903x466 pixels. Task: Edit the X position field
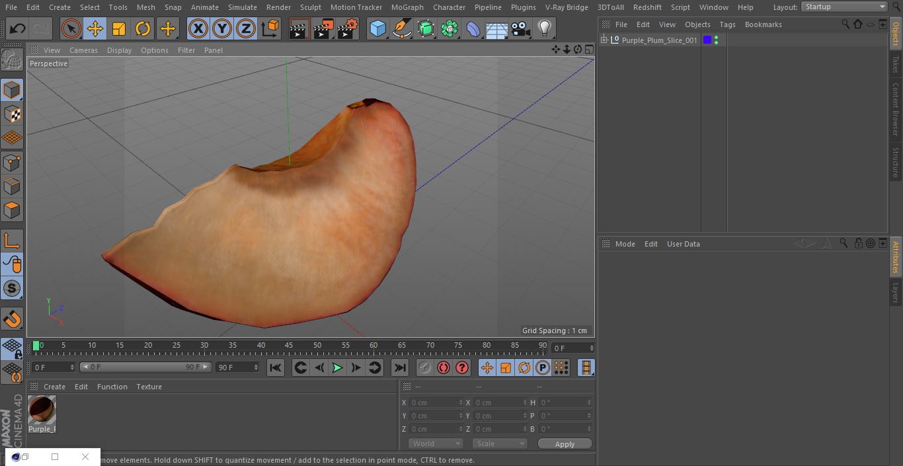point(436,403)
